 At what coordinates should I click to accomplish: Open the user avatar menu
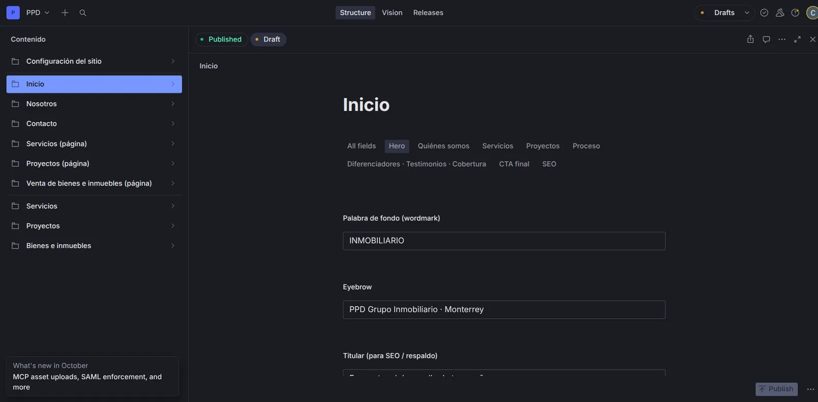click(x=812, y=13)
